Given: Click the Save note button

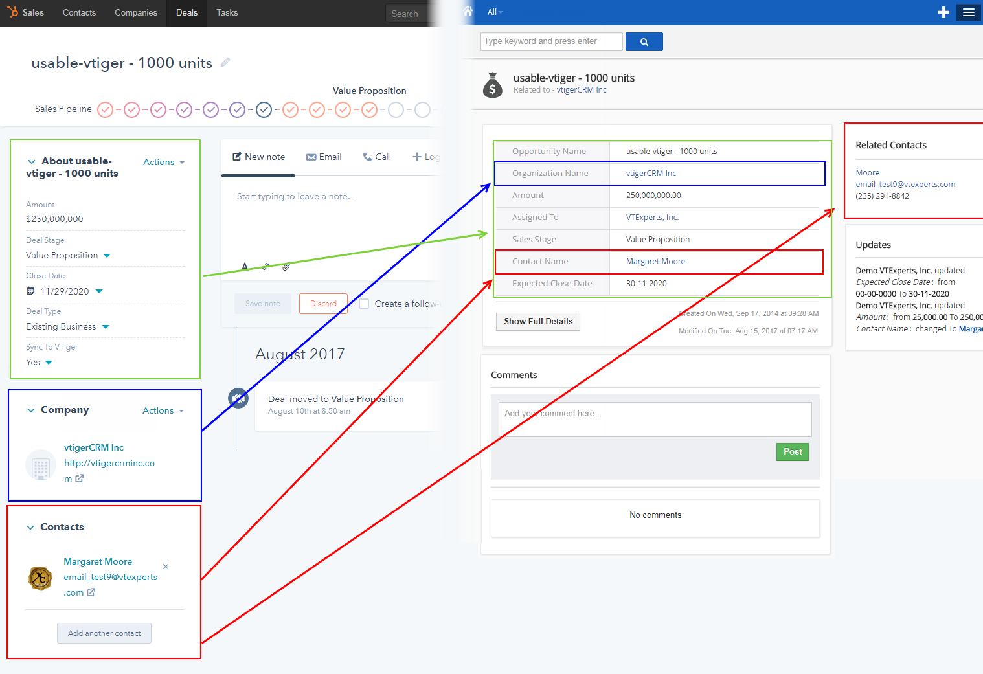Looking at the screenshot, I should point(263,304).
